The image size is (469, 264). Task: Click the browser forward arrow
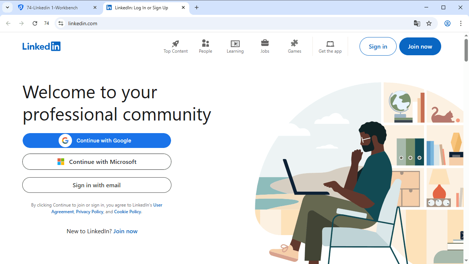pyautogui.click(x=22, y=23)
